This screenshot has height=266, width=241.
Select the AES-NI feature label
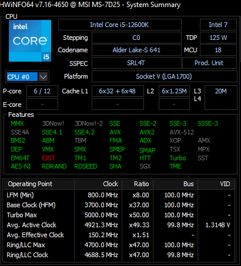click(21, 166)
